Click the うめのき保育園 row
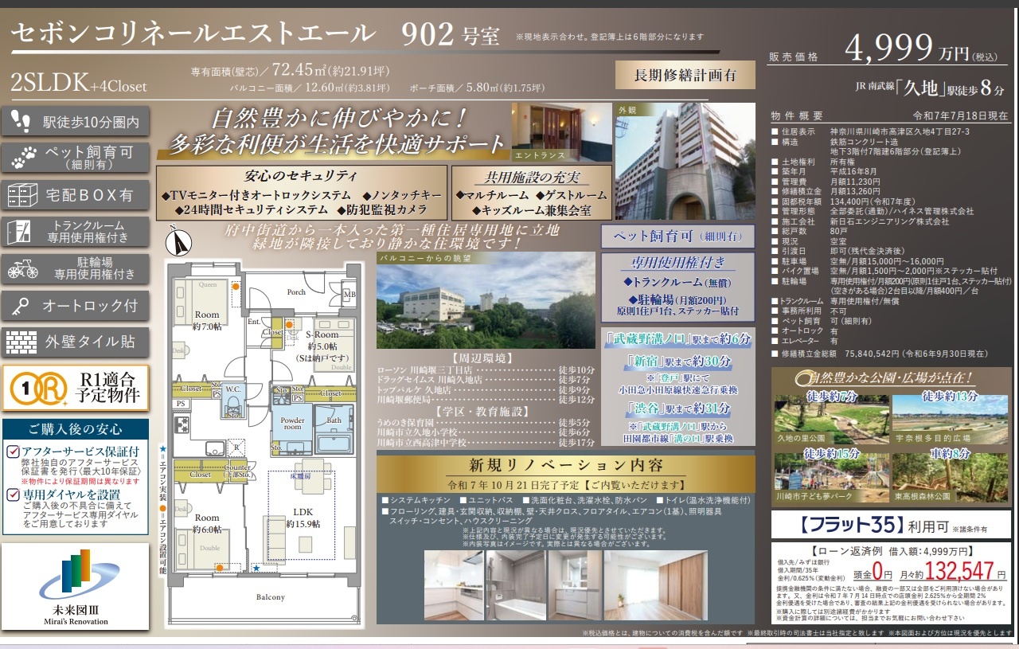The image size is (1019, 649). 486,422
